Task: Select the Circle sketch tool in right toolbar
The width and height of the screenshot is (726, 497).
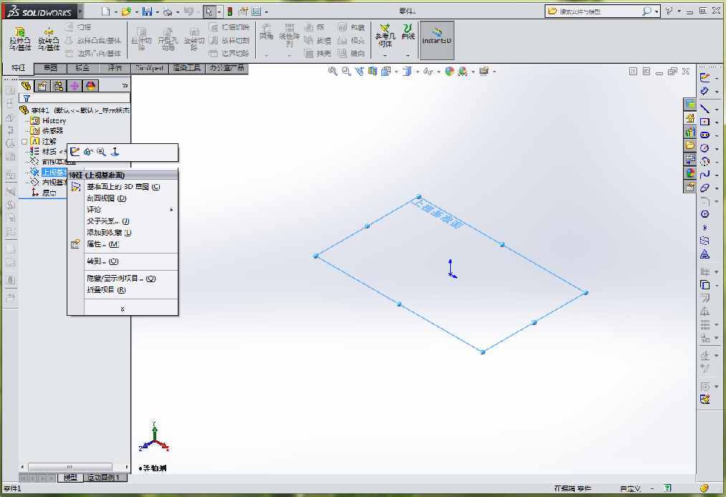Action: 704,148
